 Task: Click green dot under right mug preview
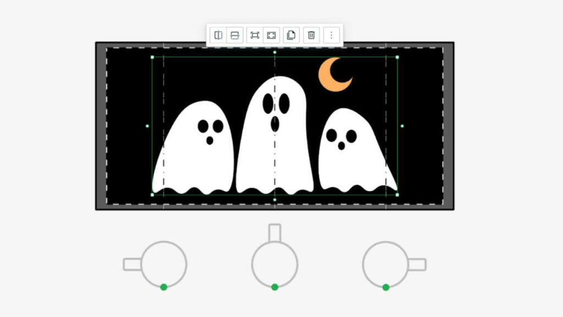pyautogui.click(x=386, y=287)
